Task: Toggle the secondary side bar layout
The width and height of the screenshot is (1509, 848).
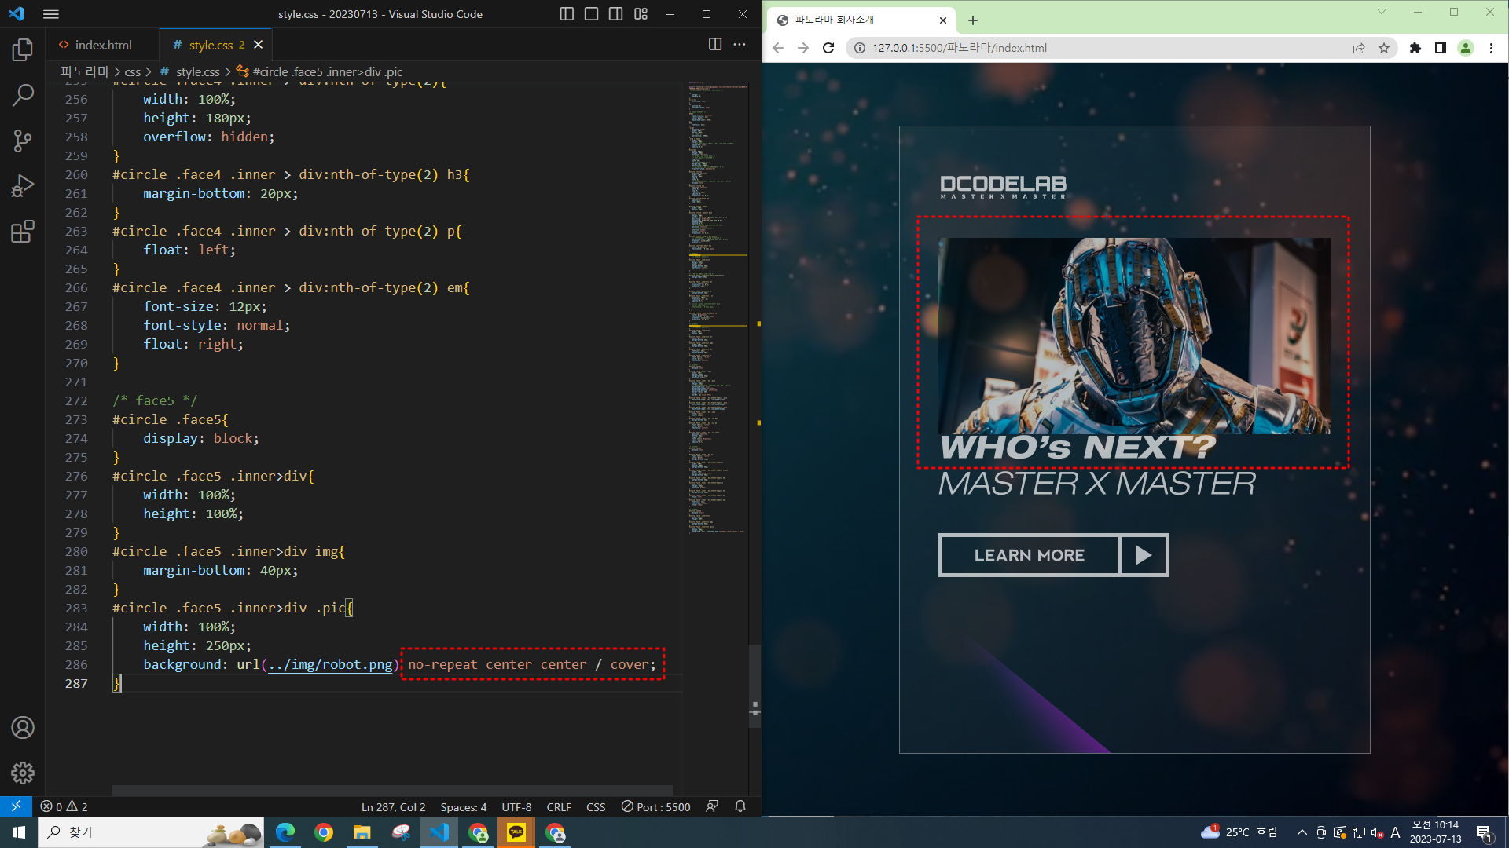Action: [616, 14]
